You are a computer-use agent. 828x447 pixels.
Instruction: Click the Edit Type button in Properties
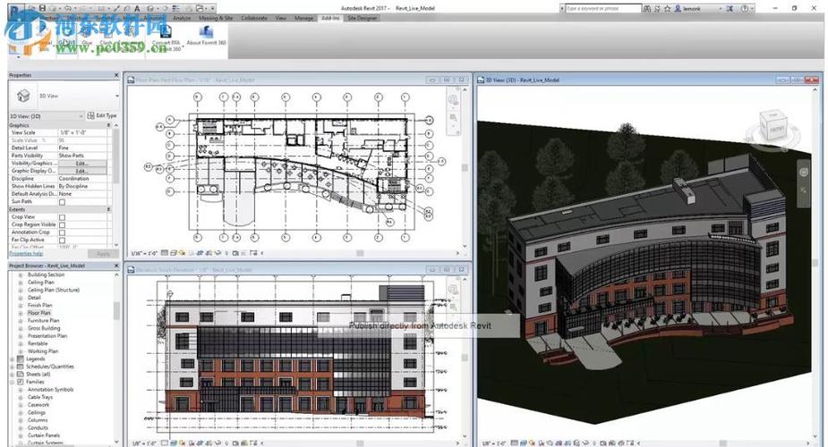[102, 115]
